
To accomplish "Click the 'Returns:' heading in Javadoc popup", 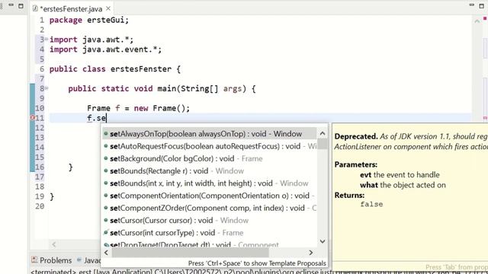I will click(x=349, y=196).
